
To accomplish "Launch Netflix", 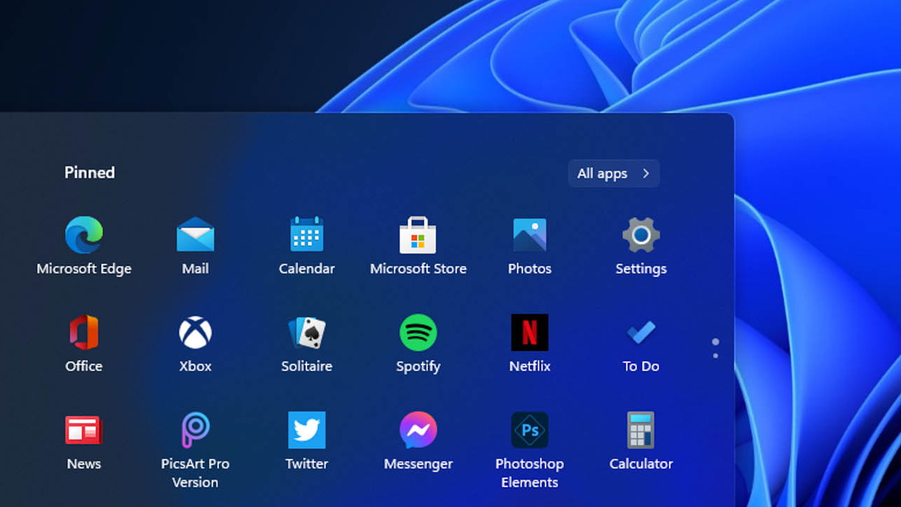I will tap(529, 332).
